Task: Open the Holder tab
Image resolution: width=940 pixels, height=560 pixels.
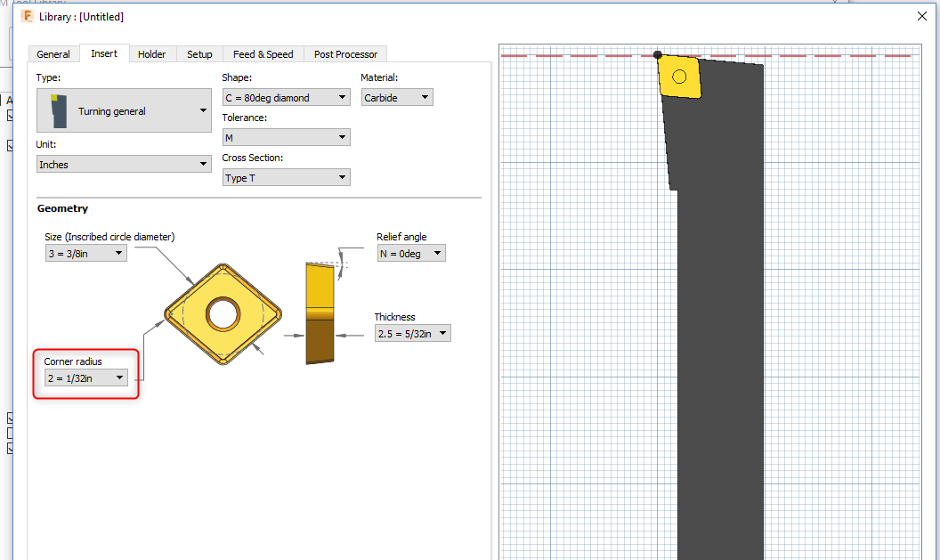Action: point(152,53)
